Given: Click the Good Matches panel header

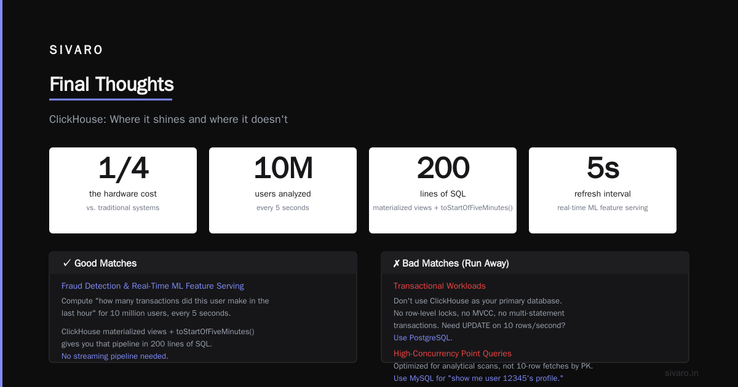Looking at the screenshot, I should pos(203,263).
